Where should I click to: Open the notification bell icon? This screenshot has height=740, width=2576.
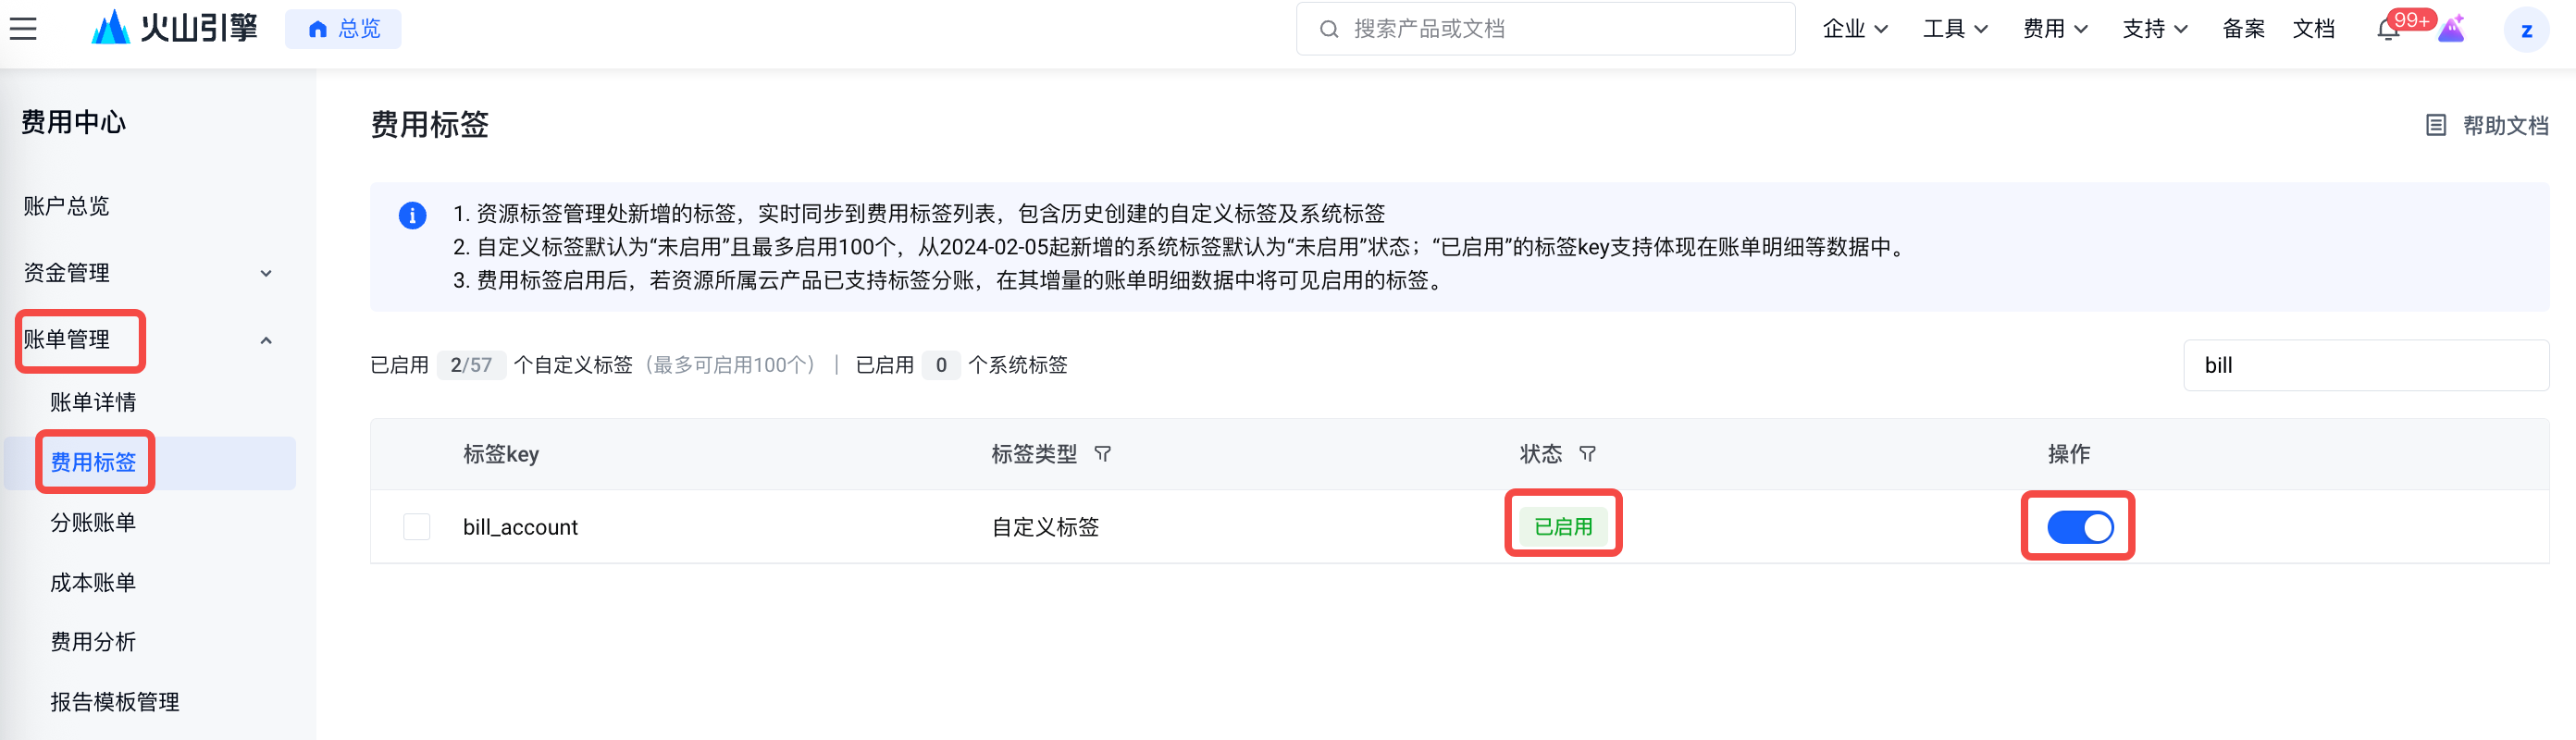tap(2387, 30)
